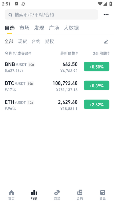The image size is (114, 202).
Task: Switch to the 大数据 tab
Action: pos(71,28)
